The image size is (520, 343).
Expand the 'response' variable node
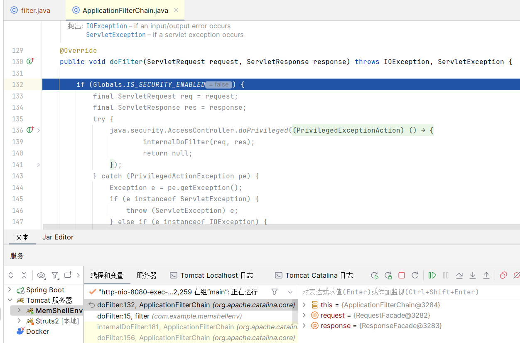coord(304,326)
